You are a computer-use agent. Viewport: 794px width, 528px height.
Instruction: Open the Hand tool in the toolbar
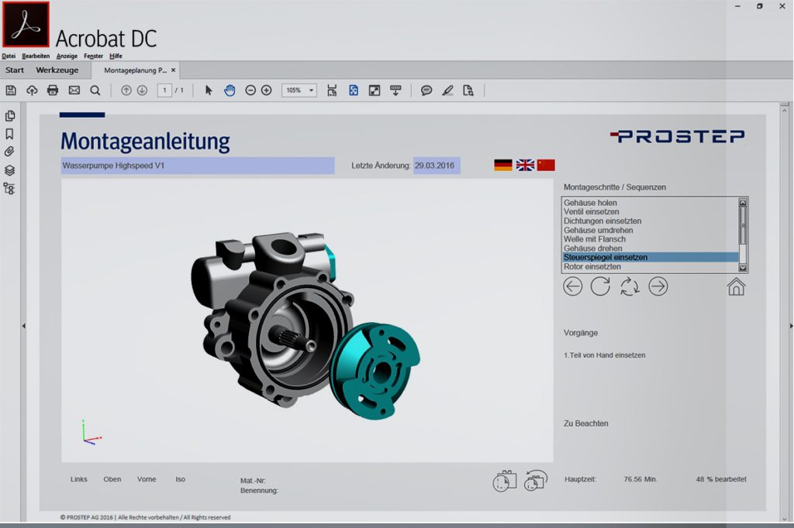230,90
